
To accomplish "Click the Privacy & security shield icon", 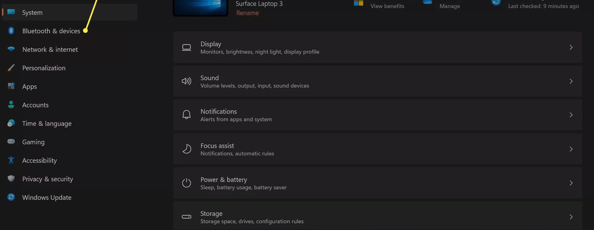I will (x=11, y=179).
